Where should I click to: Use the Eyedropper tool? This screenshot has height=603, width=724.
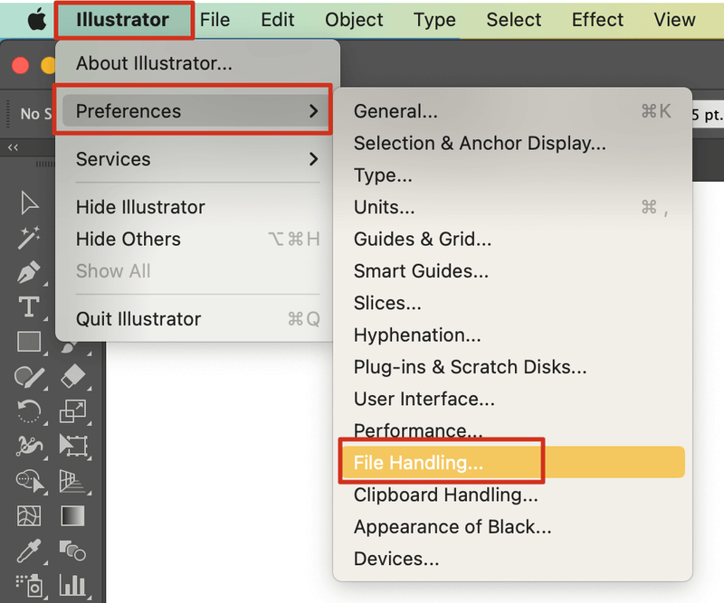tap(27, 551)
